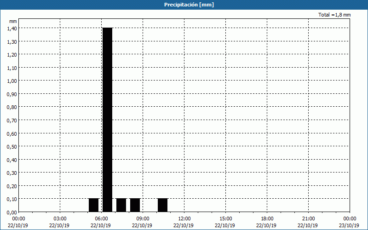Click the 06:00 time axis label
The height and width of the screenshot is (230, 368).
coord(101,219)
